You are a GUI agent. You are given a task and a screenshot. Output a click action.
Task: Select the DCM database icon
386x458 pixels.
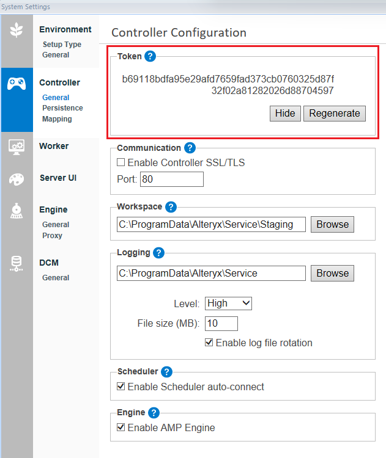[17, 263]
